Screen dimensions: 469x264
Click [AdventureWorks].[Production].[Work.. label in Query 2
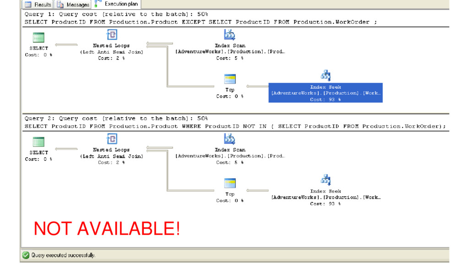click(x=326, y=197)
